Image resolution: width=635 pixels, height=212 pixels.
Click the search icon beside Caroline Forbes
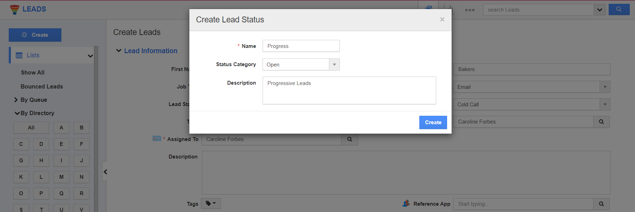601,122
